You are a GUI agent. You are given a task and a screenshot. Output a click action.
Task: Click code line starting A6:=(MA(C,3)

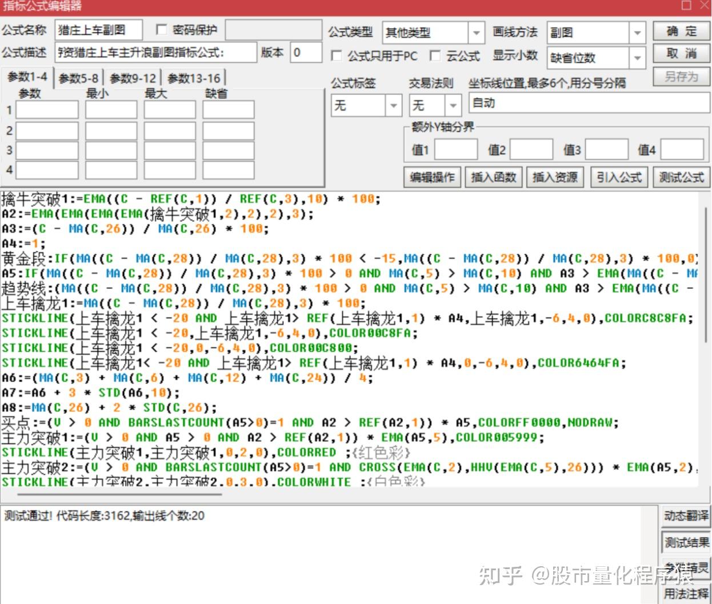(187, 378)
